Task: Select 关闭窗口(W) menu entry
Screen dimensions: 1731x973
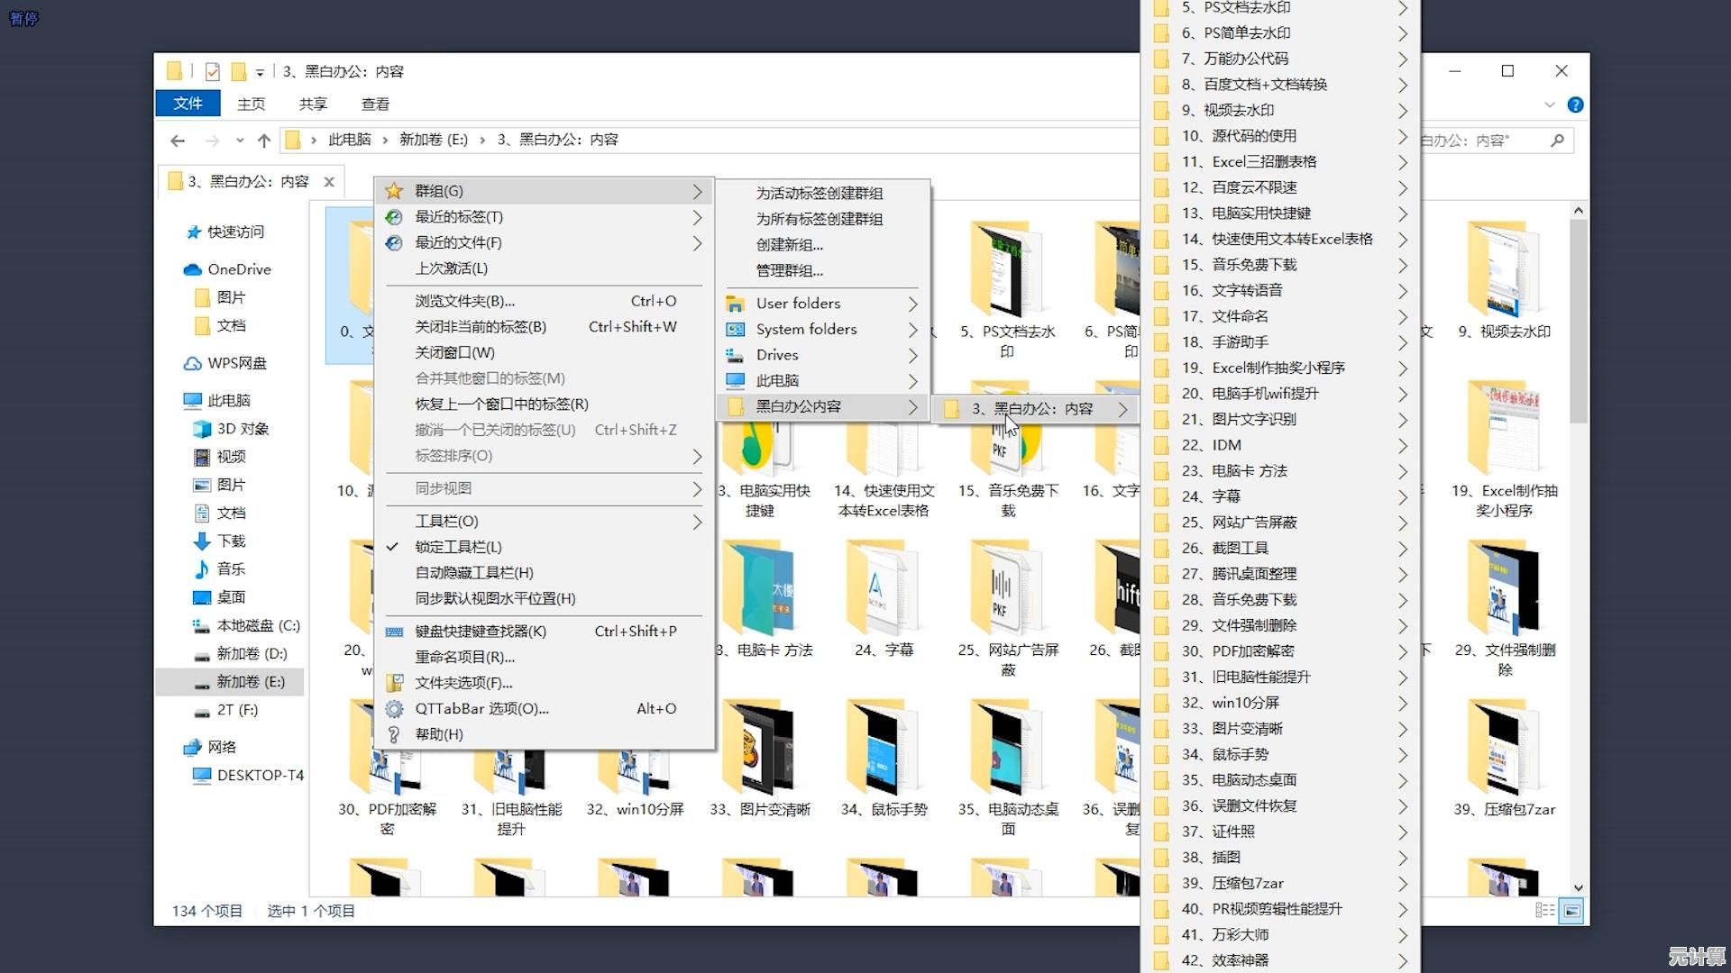Action: point(455,352)
